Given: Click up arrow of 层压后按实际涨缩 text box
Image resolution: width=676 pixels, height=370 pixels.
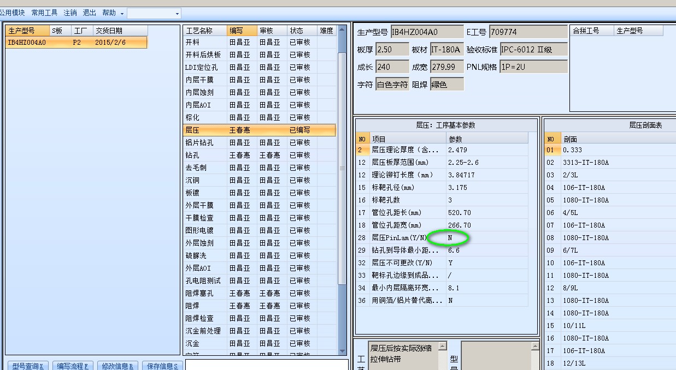Looking at the screenshot, I should [443, 346].
